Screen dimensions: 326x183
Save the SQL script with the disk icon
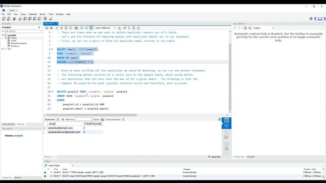tap(51, 28)
